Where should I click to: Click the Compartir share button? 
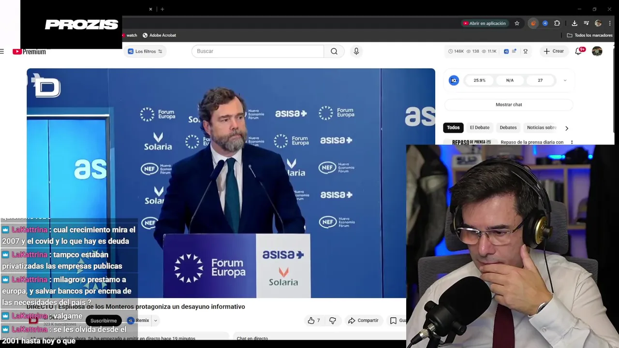pos(363,320)
